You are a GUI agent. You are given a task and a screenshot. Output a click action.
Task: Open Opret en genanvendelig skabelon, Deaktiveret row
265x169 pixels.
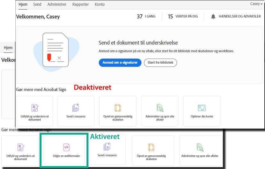118,118
